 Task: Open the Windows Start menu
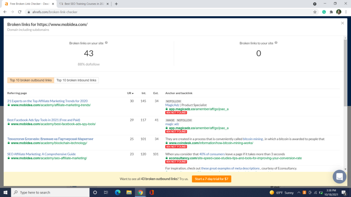point(5,192)
